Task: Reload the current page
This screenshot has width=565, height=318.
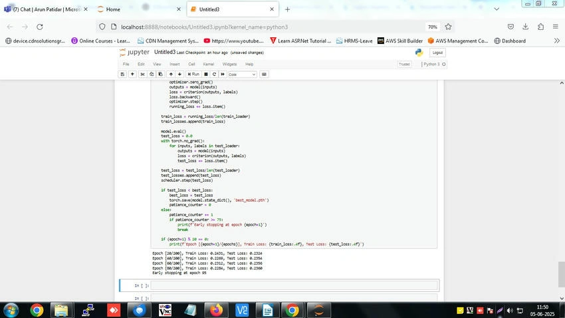Action: pos(40,27)
